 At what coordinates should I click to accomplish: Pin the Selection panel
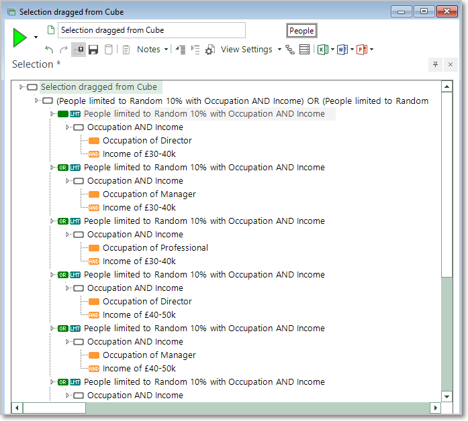[436, 64]
